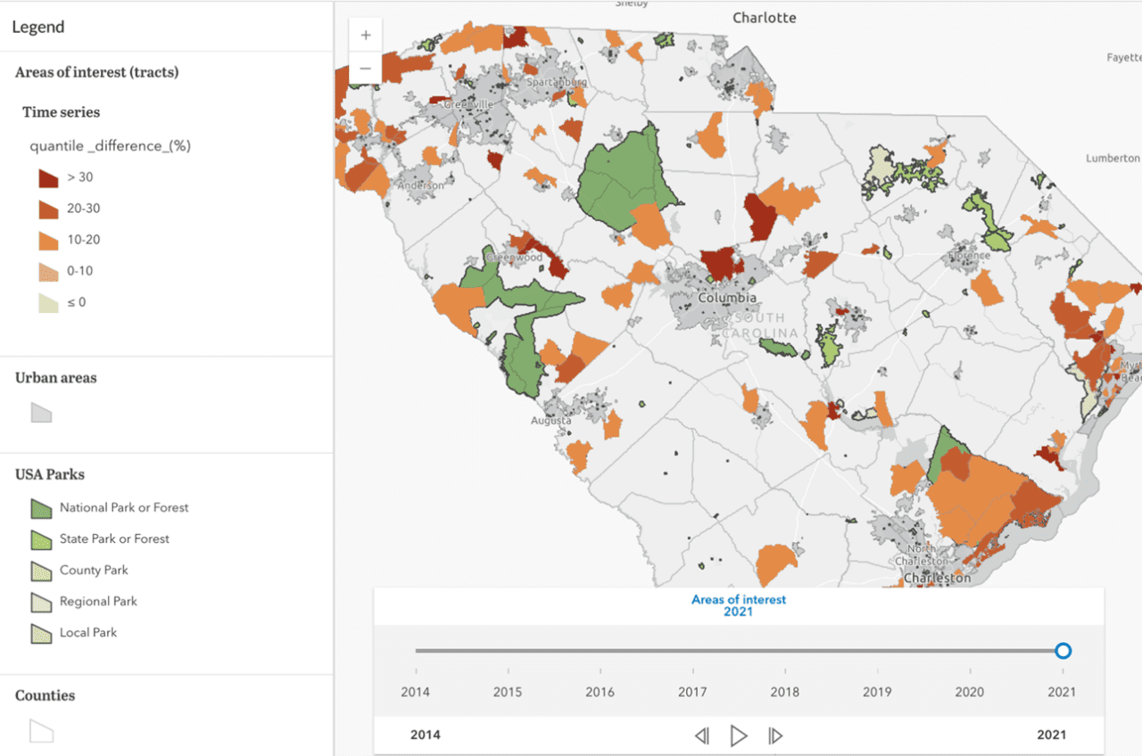Select the 2014 tick on the timeline
1142x756 pixels.
click(415, 670)
